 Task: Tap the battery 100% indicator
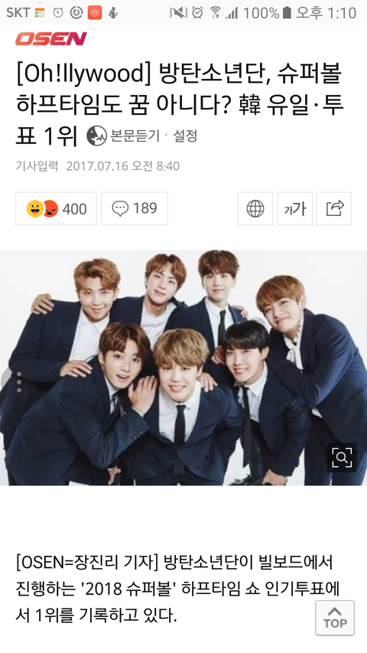[x=267, y=13]
